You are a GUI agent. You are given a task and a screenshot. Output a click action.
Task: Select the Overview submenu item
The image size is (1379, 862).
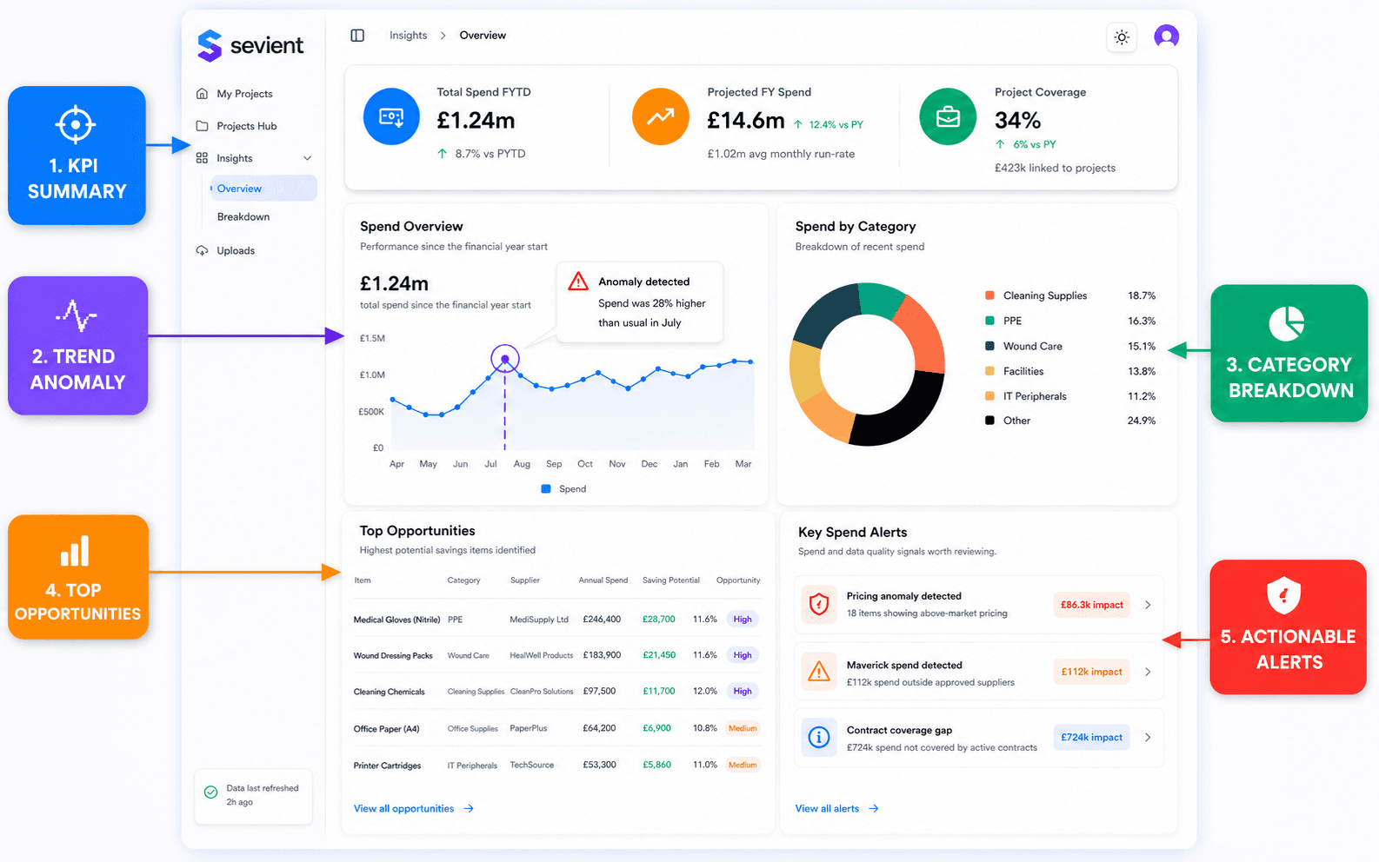click(263, 189)
